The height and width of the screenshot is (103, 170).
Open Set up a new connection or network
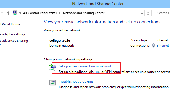click(85, 66)
